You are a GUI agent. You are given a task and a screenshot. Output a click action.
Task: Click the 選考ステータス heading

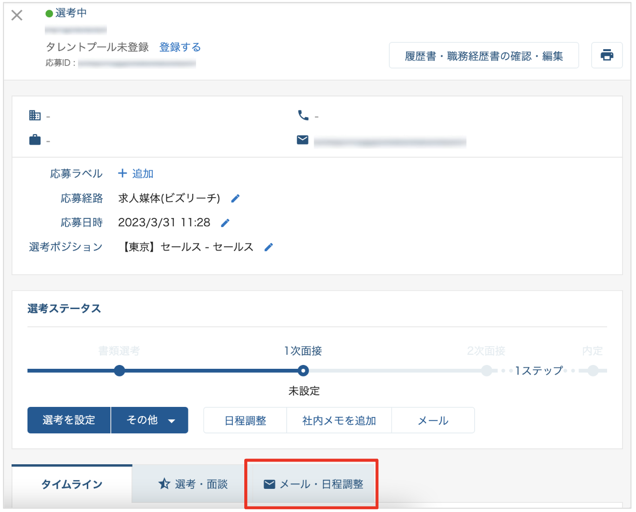(x=64, y=309)
